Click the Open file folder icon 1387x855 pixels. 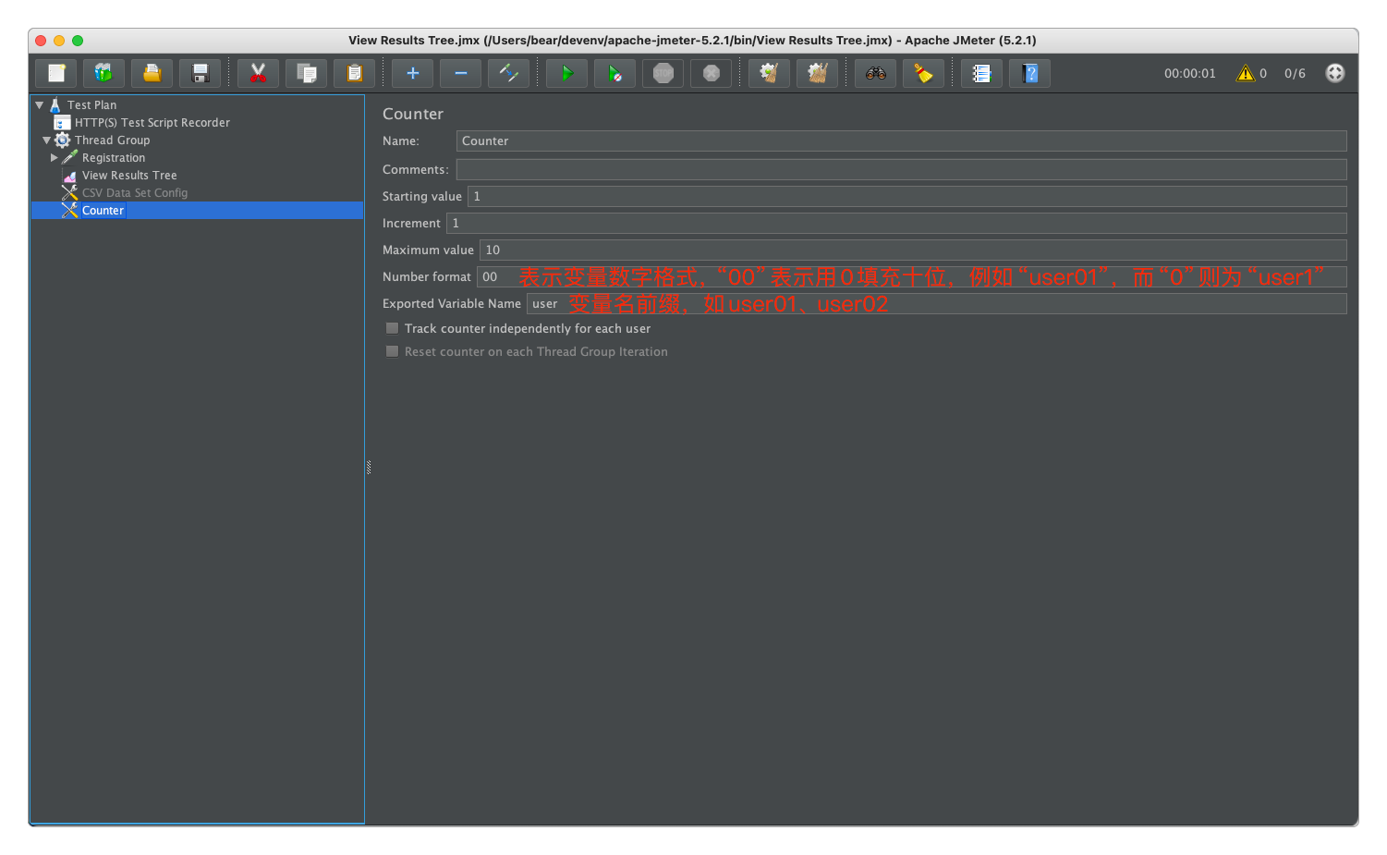(x=152, y=73)
